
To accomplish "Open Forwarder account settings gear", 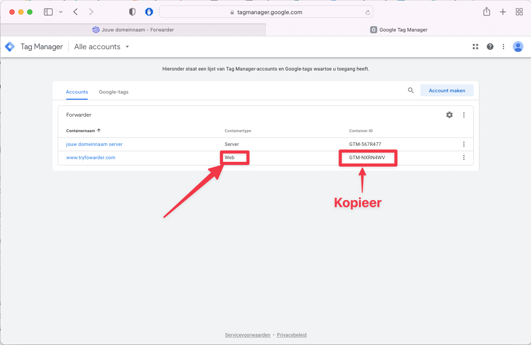I will click(x=449, y=115).
